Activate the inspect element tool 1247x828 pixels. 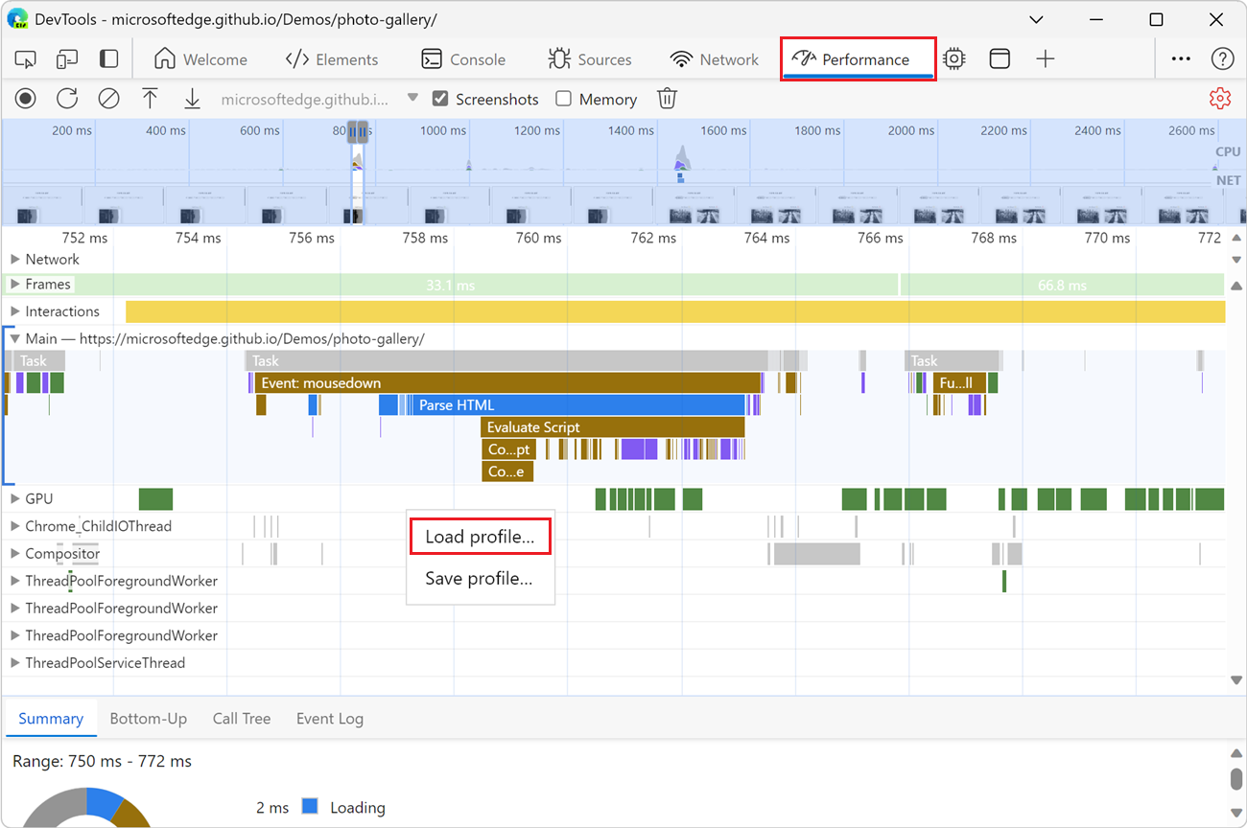pos(25,58)
